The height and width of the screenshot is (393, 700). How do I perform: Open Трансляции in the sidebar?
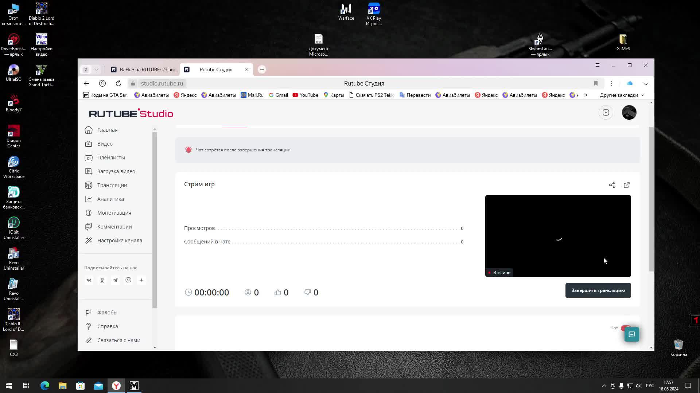[112, 185]
